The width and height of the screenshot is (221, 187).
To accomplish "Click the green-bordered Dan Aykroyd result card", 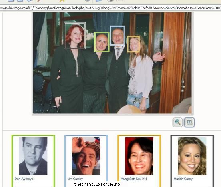I will tap(33, 161).
